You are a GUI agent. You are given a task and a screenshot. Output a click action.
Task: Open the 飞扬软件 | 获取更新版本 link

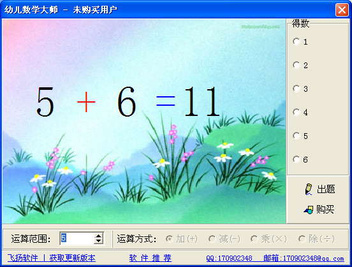tap(52, 258)
